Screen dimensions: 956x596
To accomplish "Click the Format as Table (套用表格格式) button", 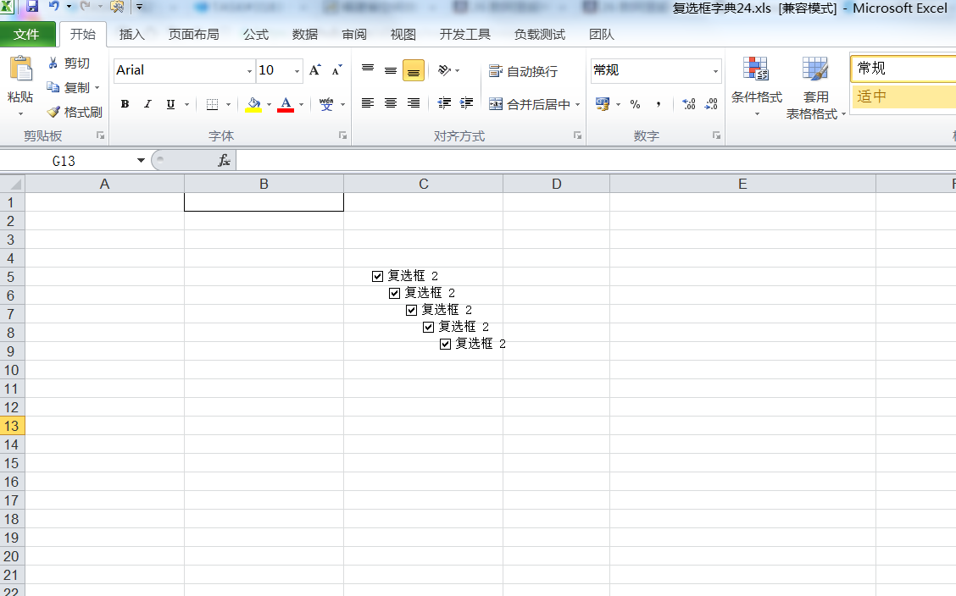I will pyautogui.click(x=815, y=88).
